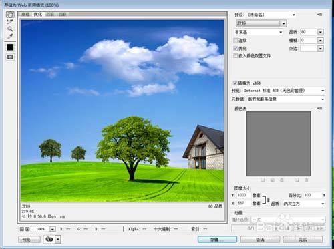The width and height of the screenshot is (334, 249).
Task: Open the color table flyout menu
Action: (x=319, y=109)
